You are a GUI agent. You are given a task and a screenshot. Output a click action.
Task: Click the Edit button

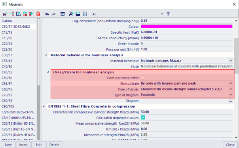pos(38,145)
